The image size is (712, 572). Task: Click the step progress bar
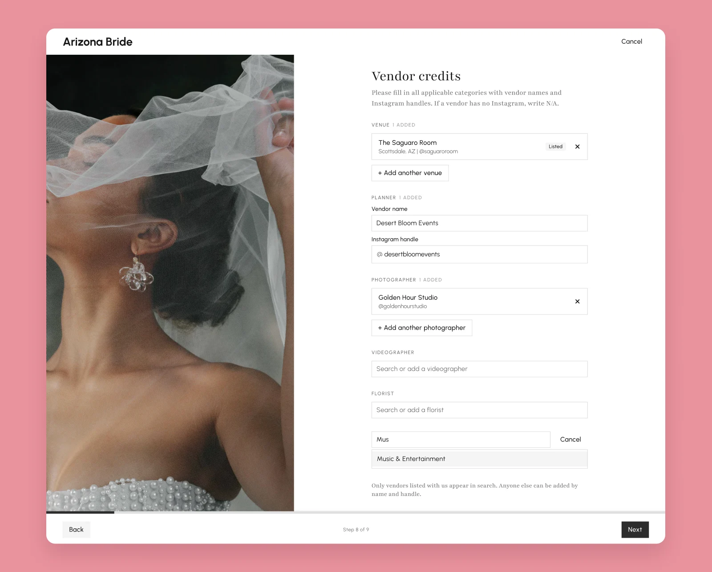(356, 512)
